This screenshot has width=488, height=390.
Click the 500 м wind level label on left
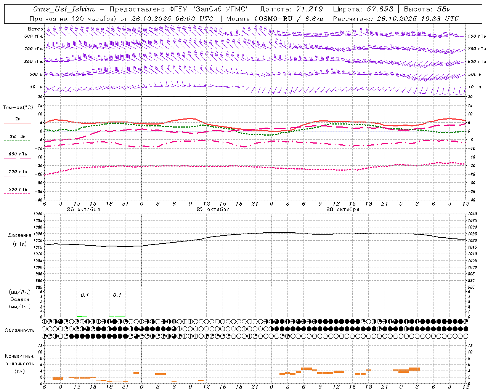tap(37, 74)
